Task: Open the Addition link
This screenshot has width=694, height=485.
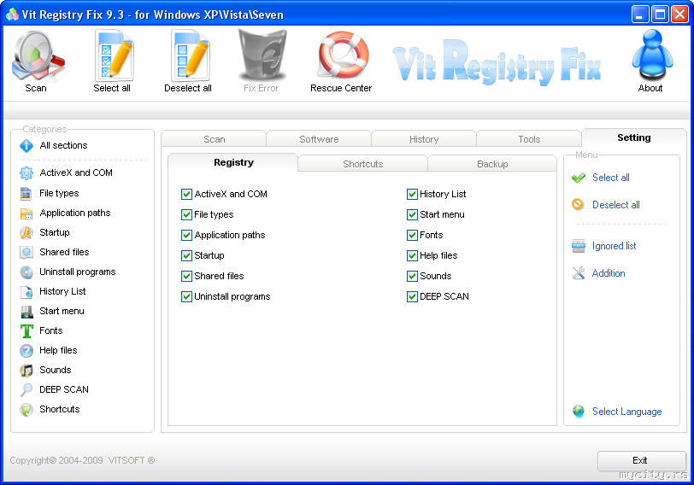Action: tap(609, 274)
